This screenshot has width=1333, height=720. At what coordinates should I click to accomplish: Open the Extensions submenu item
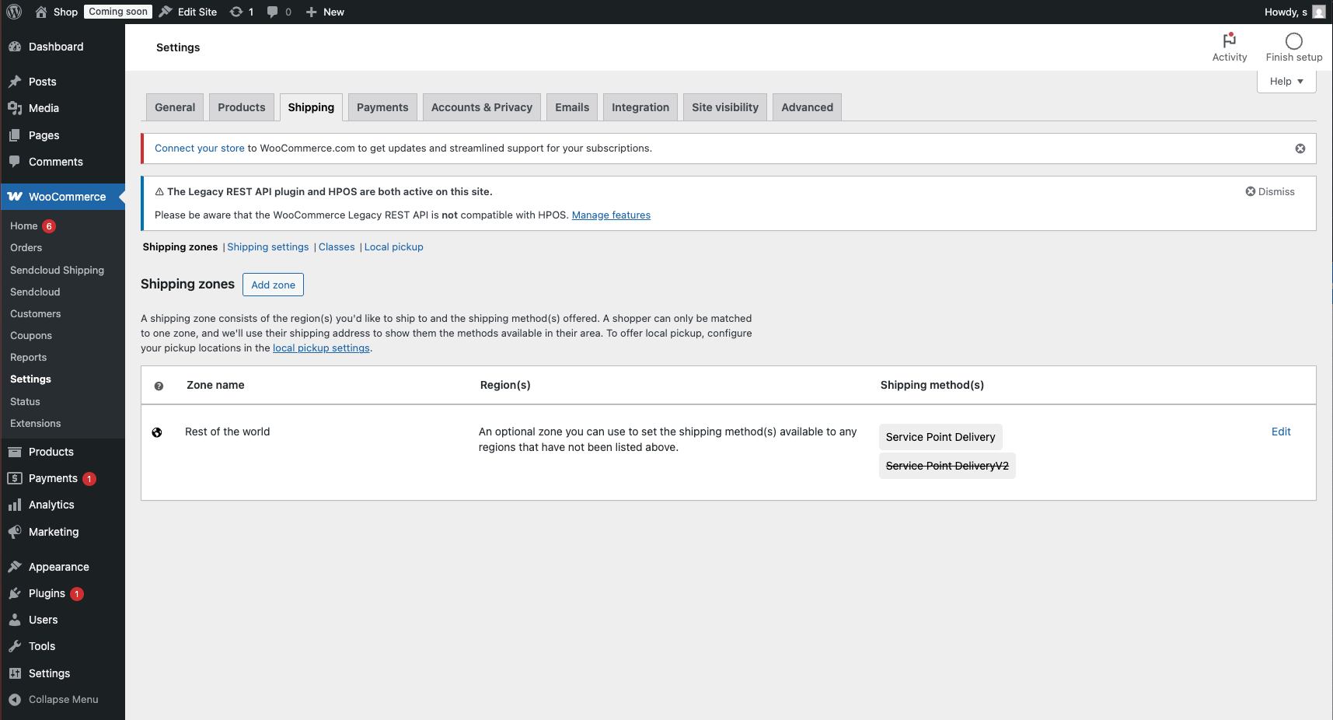(x=36, y=424)
